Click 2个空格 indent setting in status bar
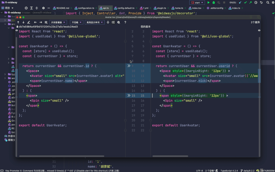 click(210, 170)
